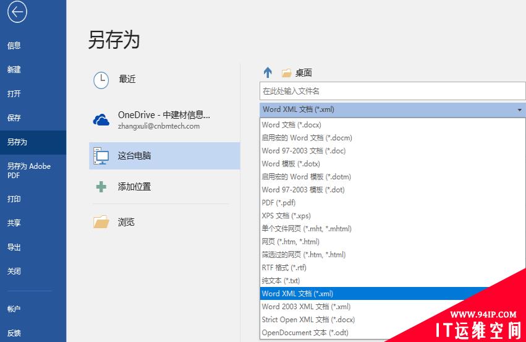Click the selected Word XML 文档 combo box

tap(392, 109)
